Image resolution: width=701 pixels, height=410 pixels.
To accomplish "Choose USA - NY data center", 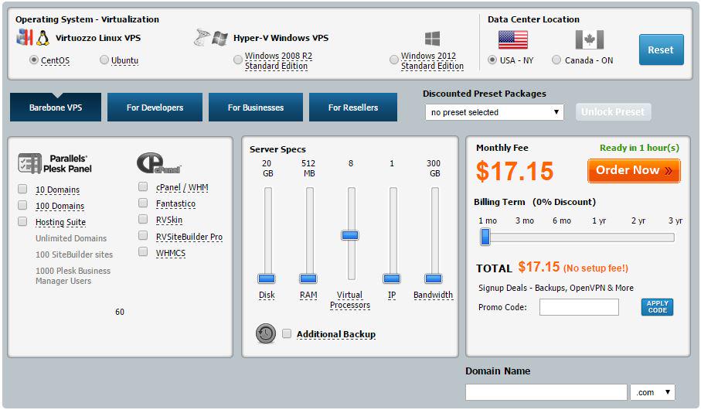I will 492,60.
